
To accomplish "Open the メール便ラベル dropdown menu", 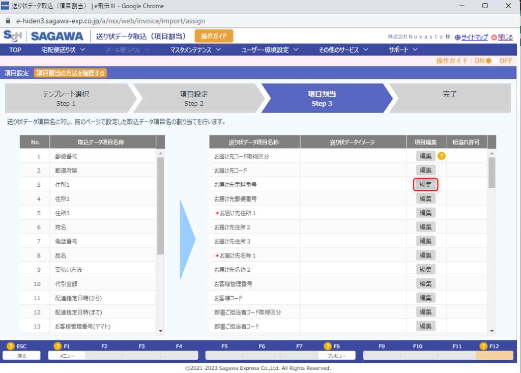I will (128, 50).
